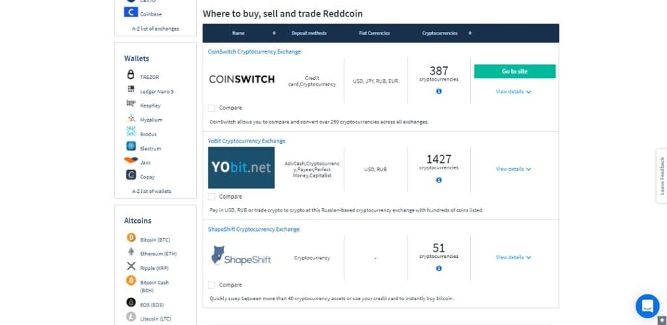Click the 1427 cryptocurrencies count
The image size is (667, 325).
(439, 159)
